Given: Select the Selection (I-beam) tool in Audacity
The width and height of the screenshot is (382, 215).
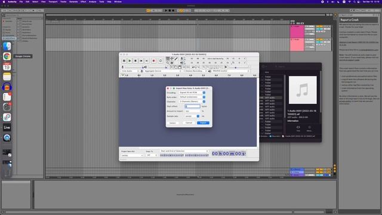Looking at the screenshot, I should 168,59.
